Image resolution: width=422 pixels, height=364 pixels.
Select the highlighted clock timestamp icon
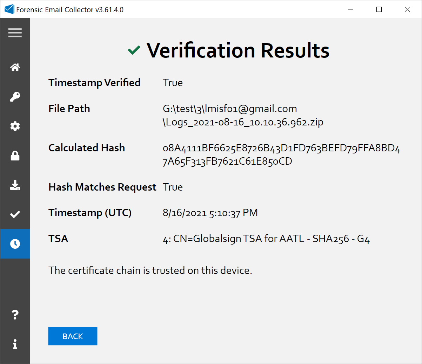click(x=15, y=244)
